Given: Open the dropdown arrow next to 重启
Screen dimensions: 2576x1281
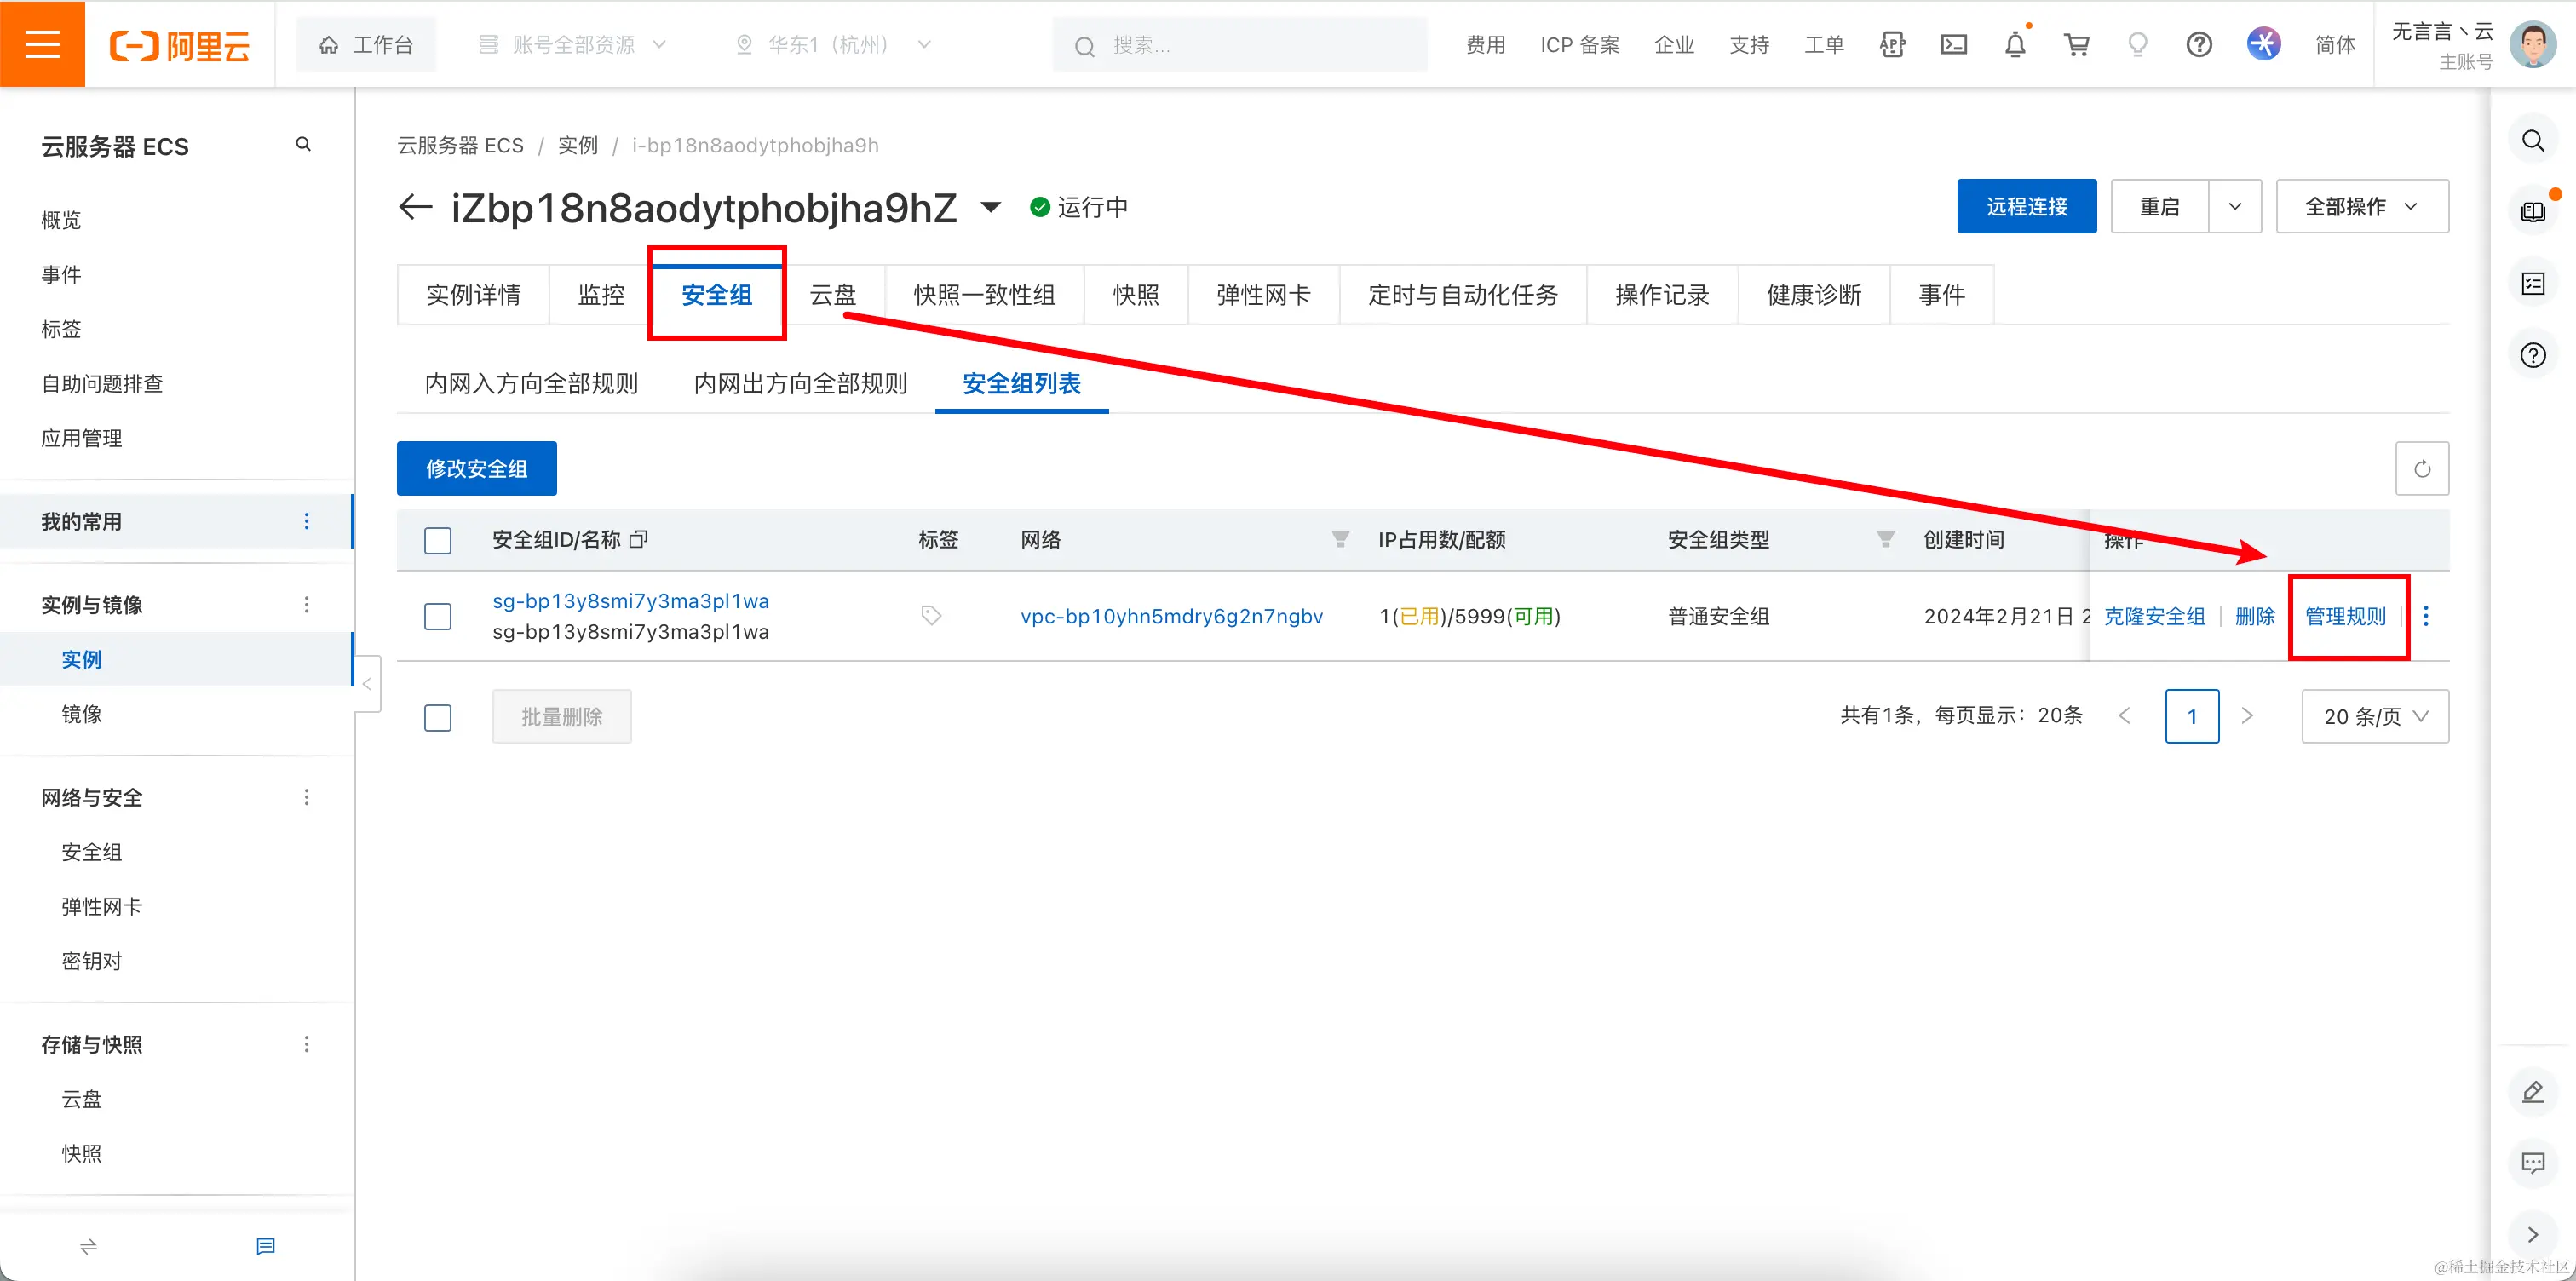Looking at the screenshot, I should [x=2234, y=207].
